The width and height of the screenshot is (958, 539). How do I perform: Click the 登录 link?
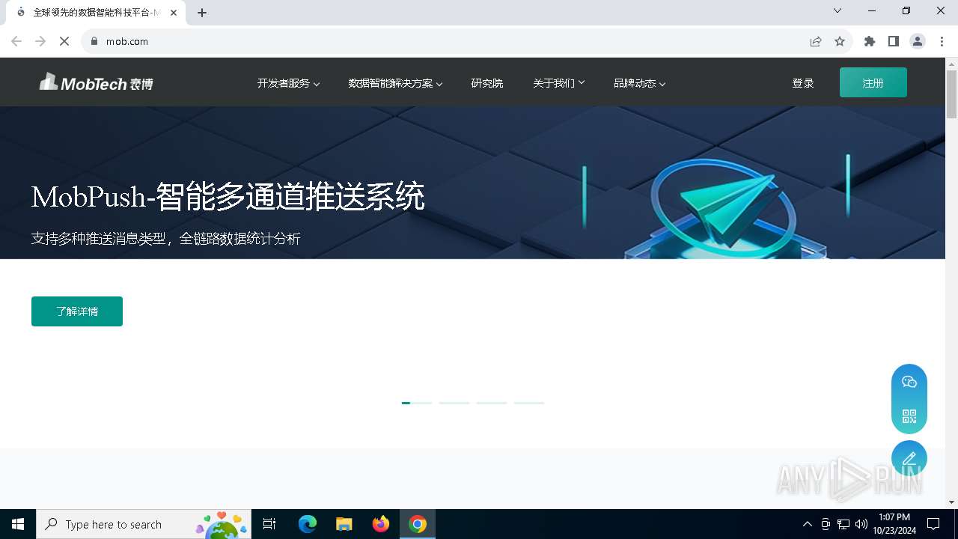tap(803, 83)
